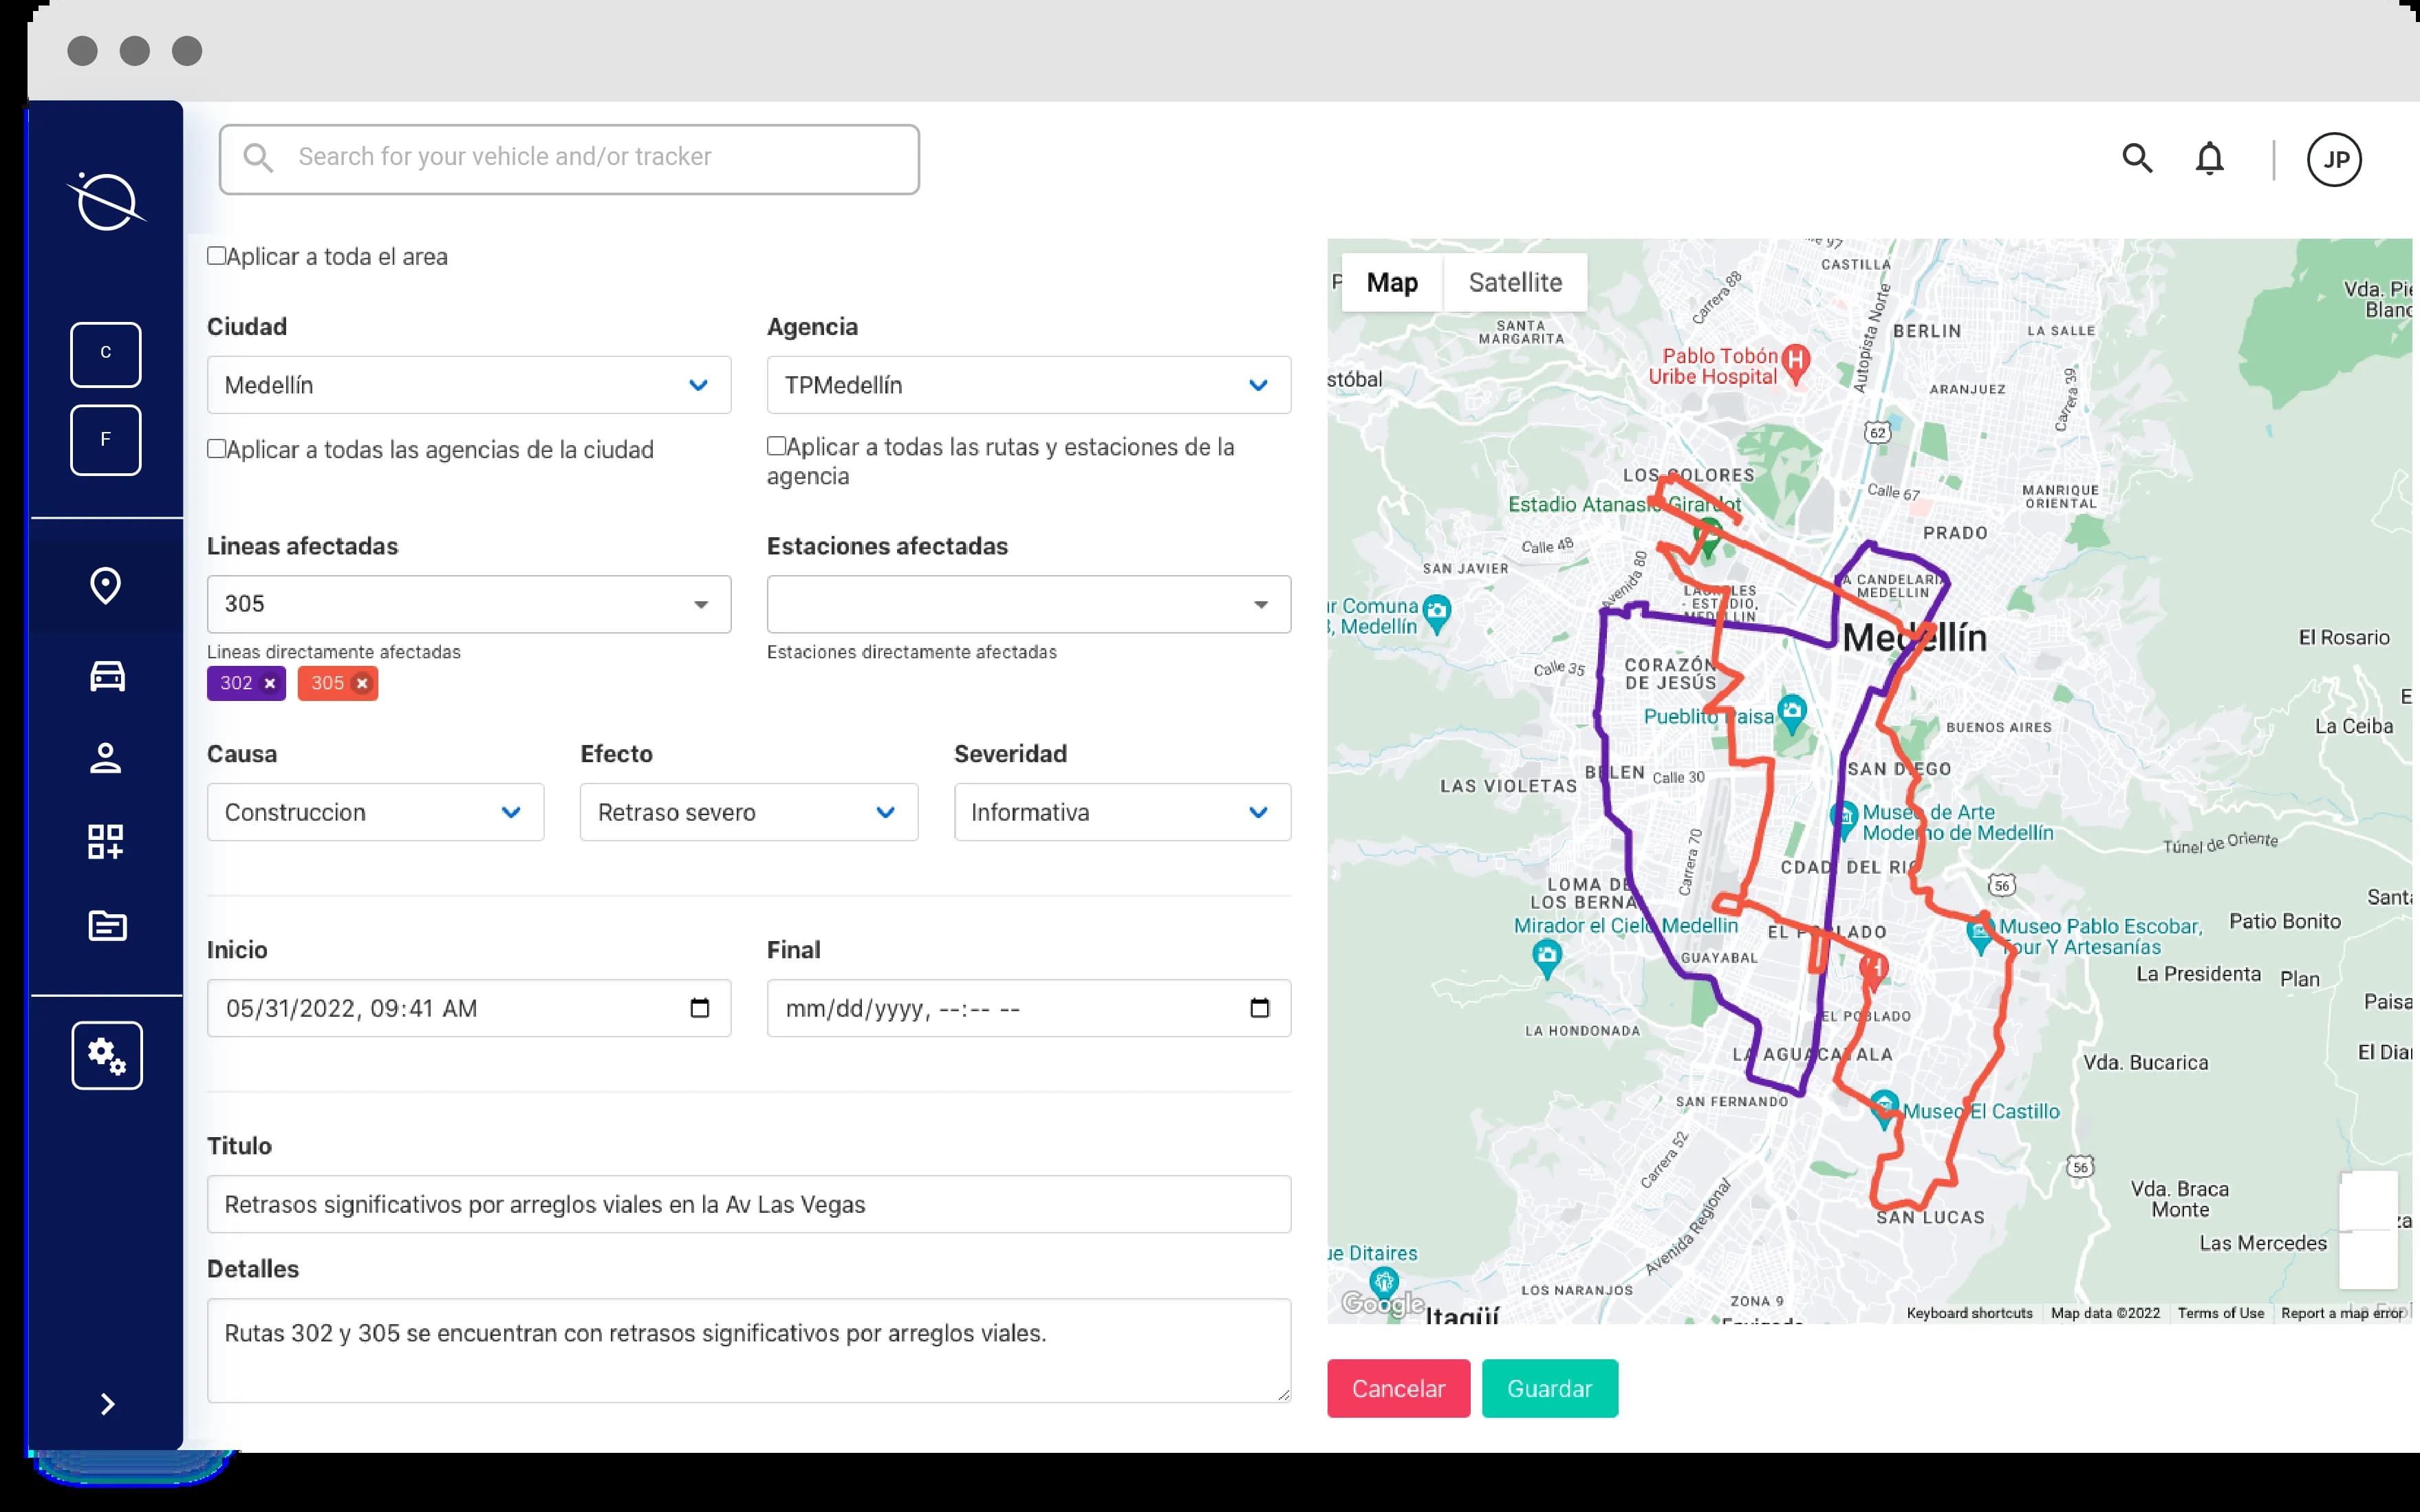Check 'Aplicar a todas las rutas y estaciones'
The image size is (2420, 1512).
pos(776,446)
